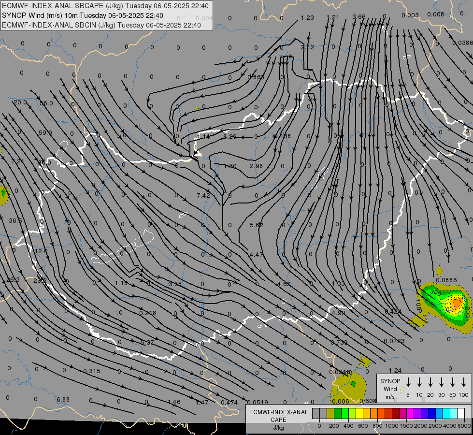Click the 30 m/s wind arrow in legend
The image size is (473, 435).
point(442,382)
